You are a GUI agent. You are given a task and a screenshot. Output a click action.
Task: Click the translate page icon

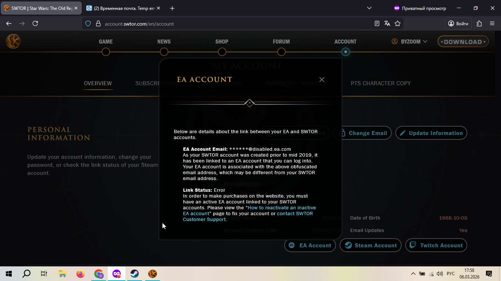[x=387, y=23]
